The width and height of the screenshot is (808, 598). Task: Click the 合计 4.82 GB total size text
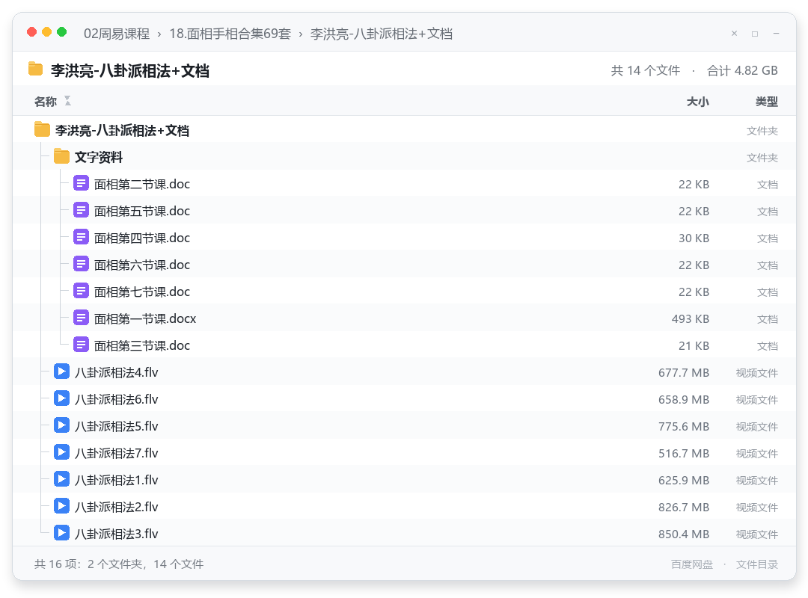pyautogui.click(x=743, y=70)
